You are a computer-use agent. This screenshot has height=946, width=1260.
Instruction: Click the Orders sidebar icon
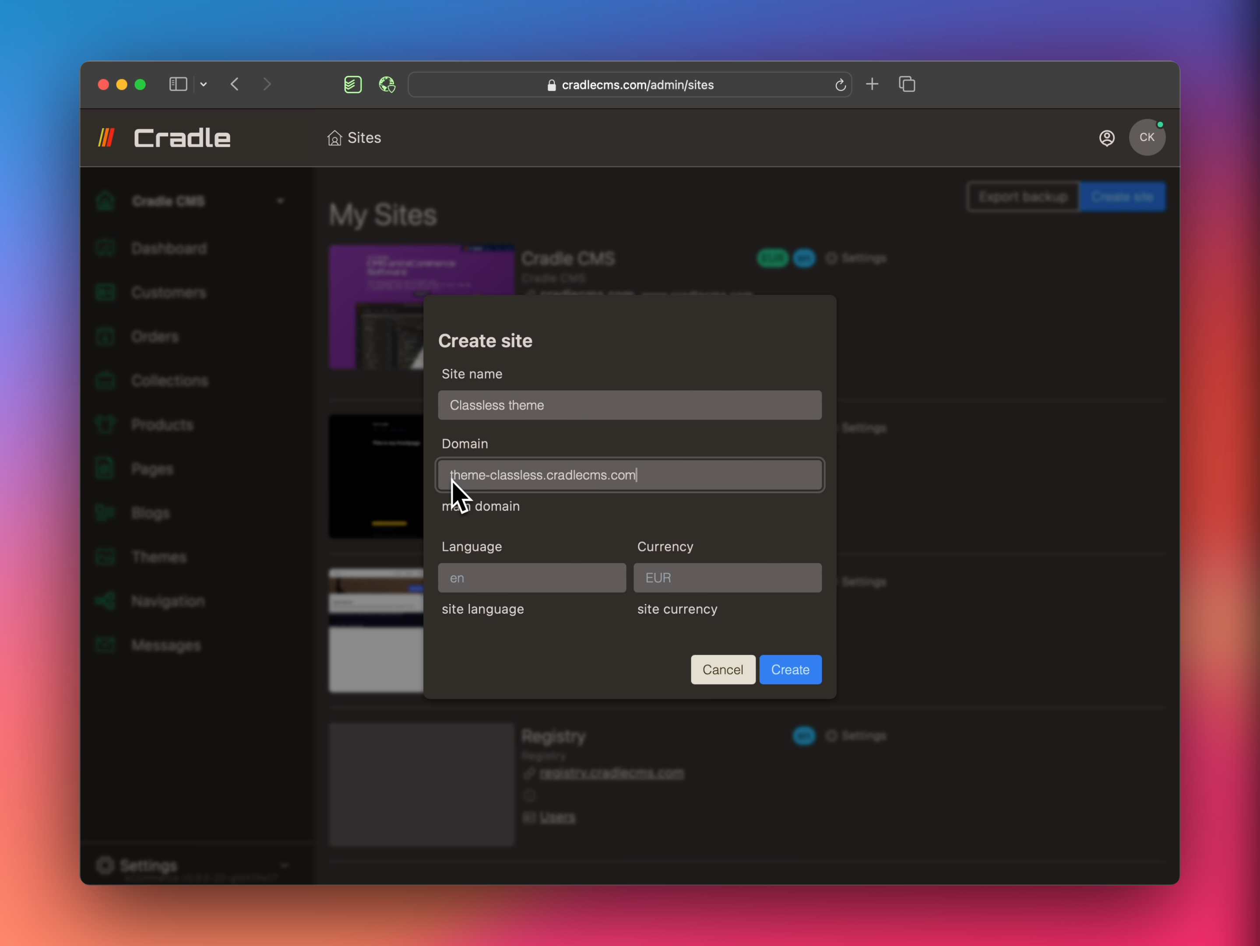106,337
